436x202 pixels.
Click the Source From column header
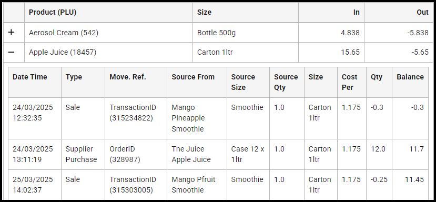(193, 77)
